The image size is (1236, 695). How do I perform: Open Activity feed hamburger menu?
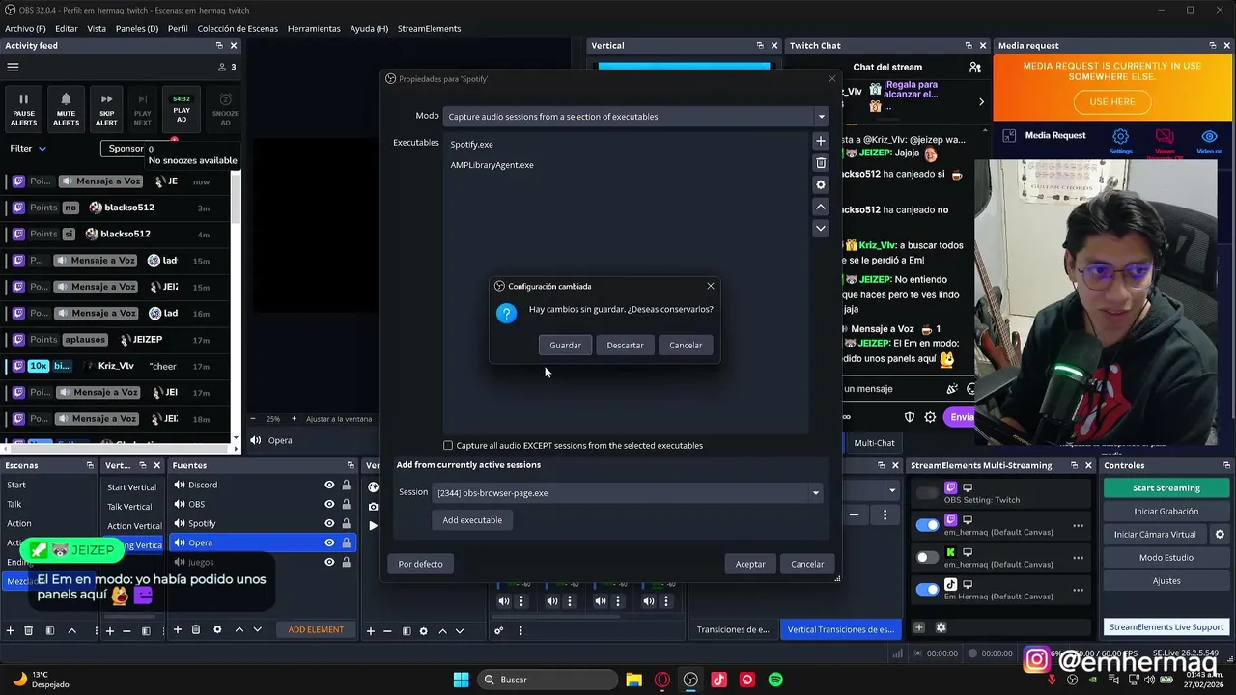point(14,67)
